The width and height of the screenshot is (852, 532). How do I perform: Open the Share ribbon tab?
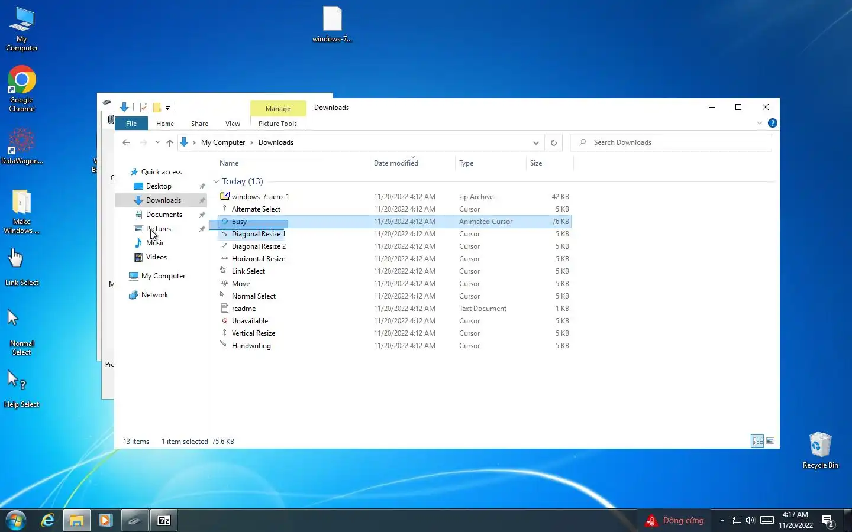(x=199, y=124)
